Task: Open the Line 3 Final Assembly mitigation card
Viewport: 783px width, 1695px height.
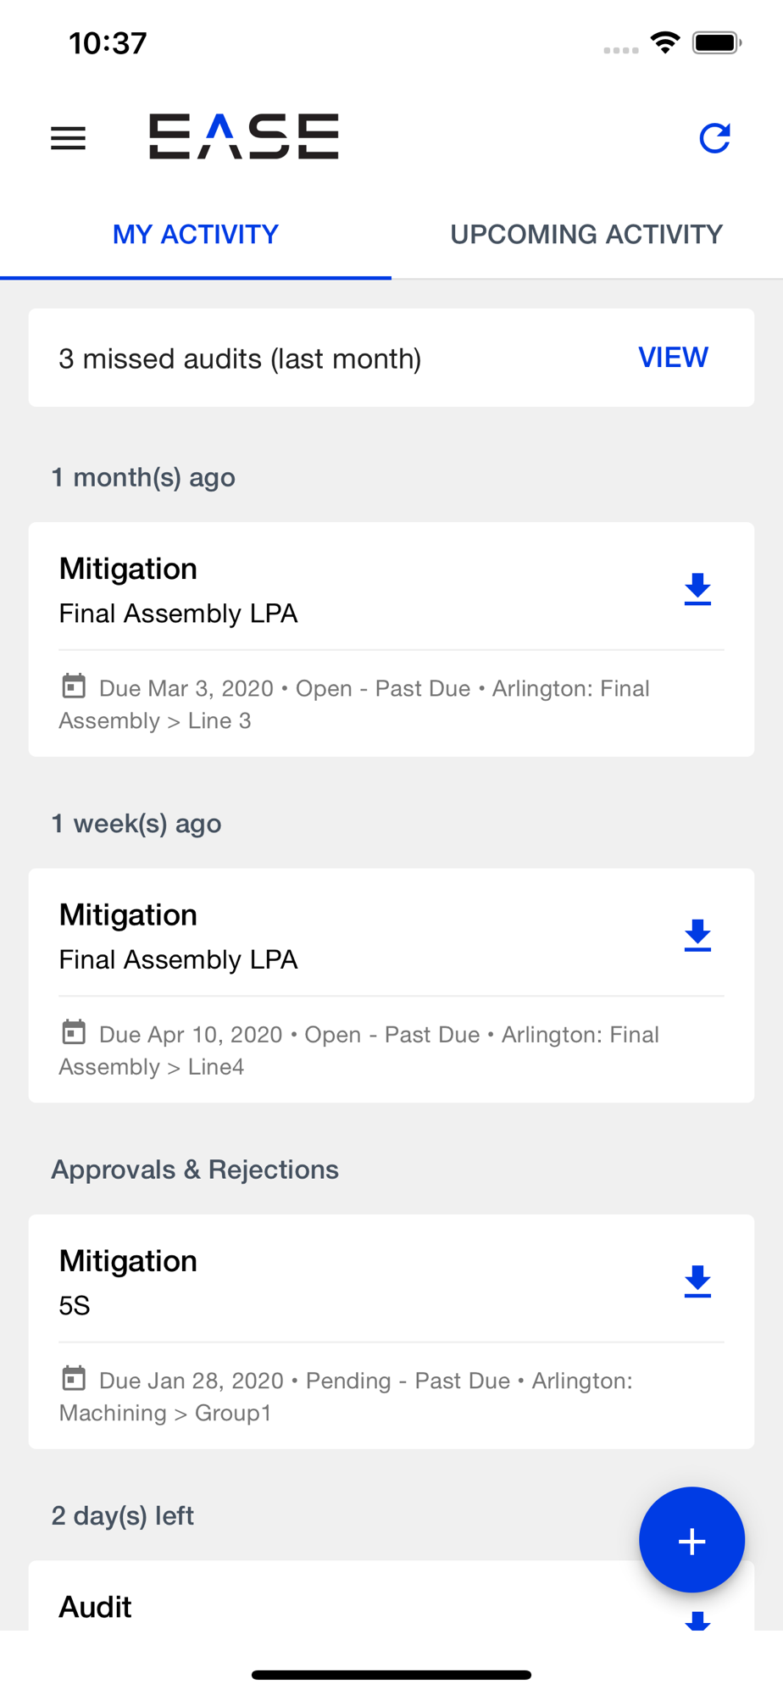Action: tap(391, 639)
